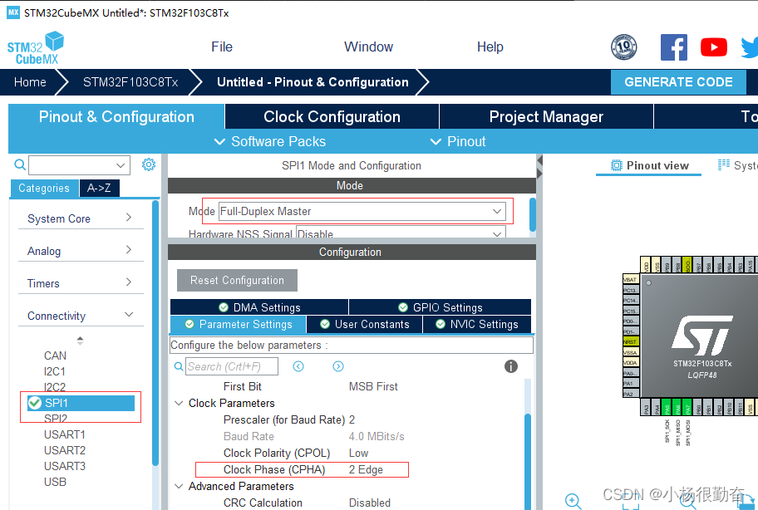Open the DMA Settings tab
The image size is (758, 510).
click(x=259, y=307)
